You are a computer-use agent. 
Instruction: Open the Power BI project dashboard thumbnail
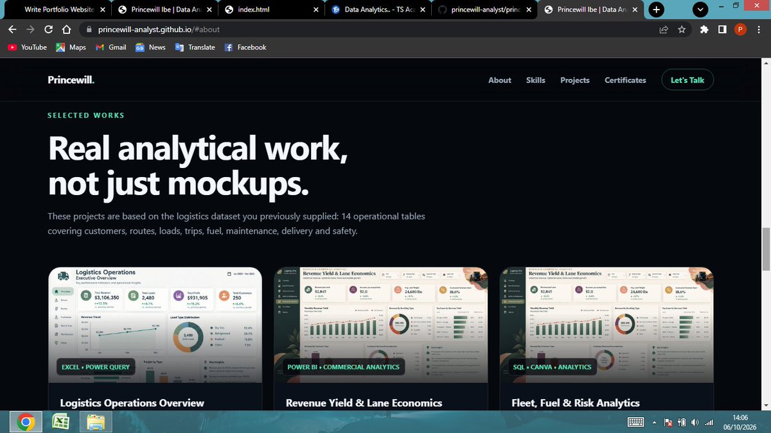[x=381, y=324]
